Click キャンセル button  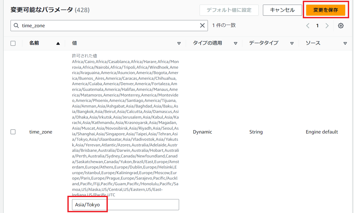(282, 10)
